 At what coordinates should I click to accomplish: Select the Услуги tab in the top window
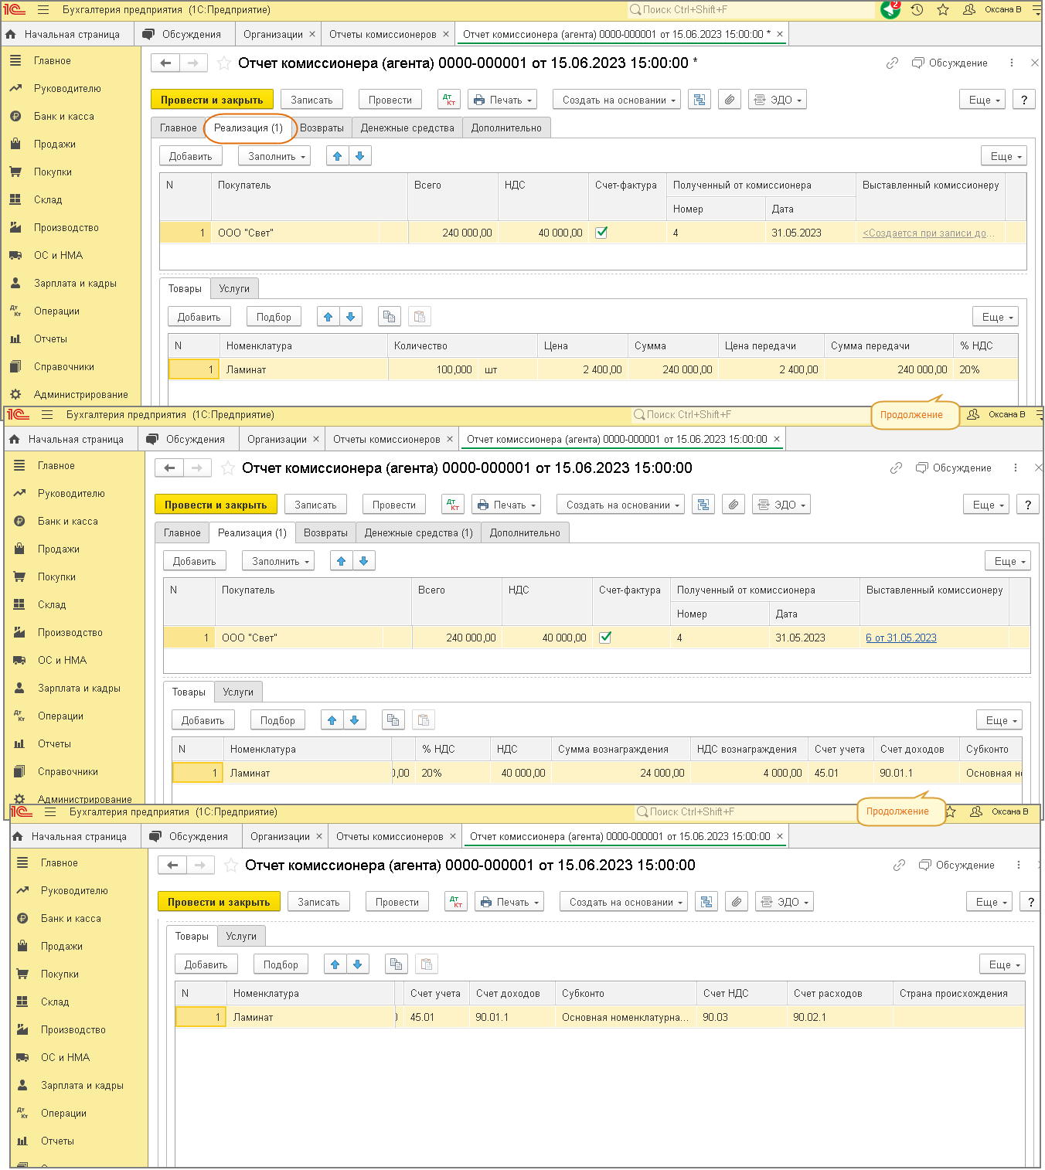click(x=234, y=288)
